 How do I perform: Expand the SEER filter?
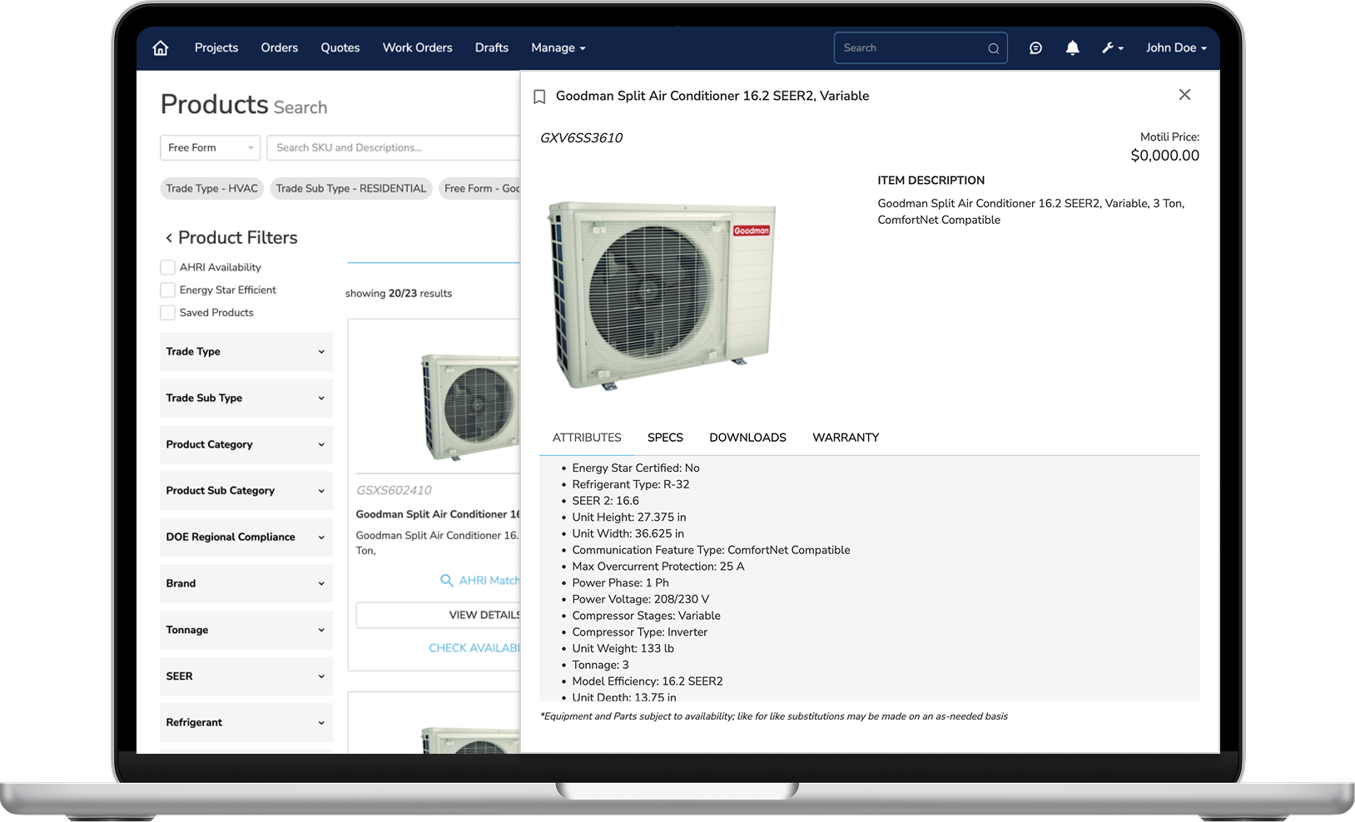point(246,676)
